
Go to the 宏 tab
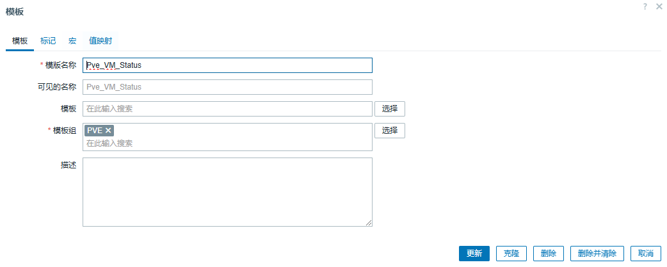tap(72, 40)
